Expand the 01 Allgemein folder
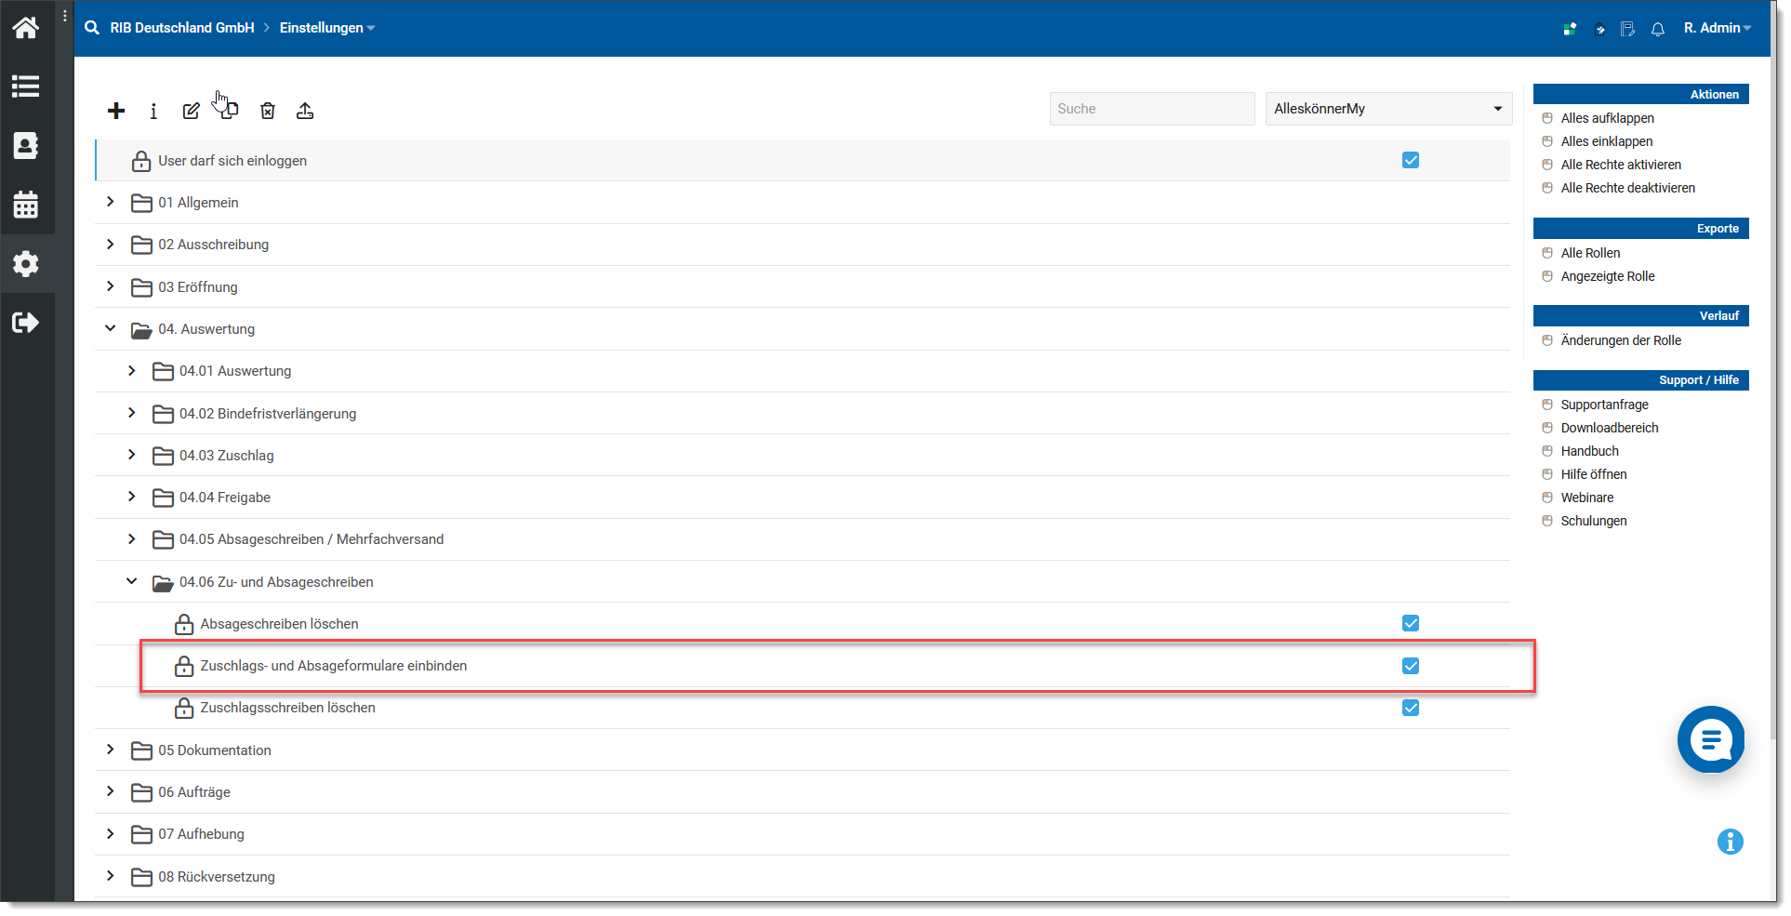Screen dimensions: 1791x916 point(111,202)
